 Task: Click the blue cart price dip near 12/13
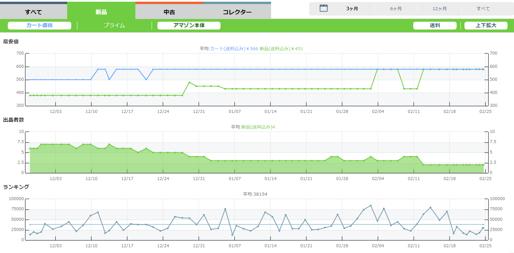click(x=109, y=79)
